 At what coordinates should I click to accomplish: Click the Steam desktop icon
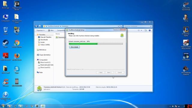(x=5, y=44)
